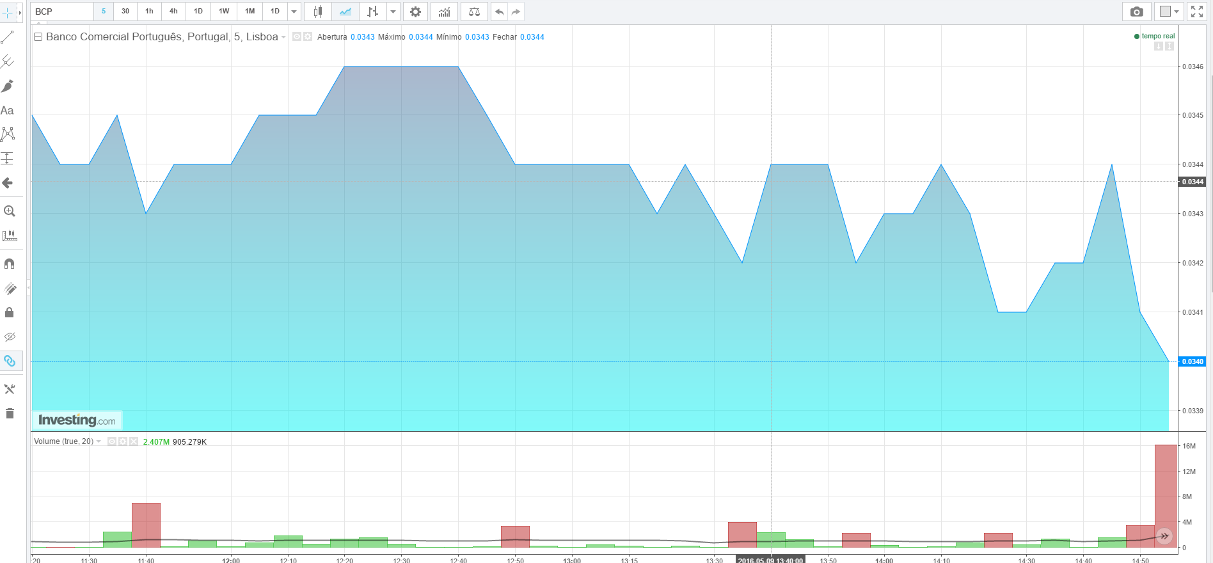Image resolution: width=1213 pixels, height=563 pixels.
Task: Click the compare symbols scale icon
Action: click(474, 12)
